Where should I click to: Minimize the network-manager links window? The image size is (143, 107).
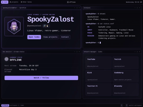(135, 52)
